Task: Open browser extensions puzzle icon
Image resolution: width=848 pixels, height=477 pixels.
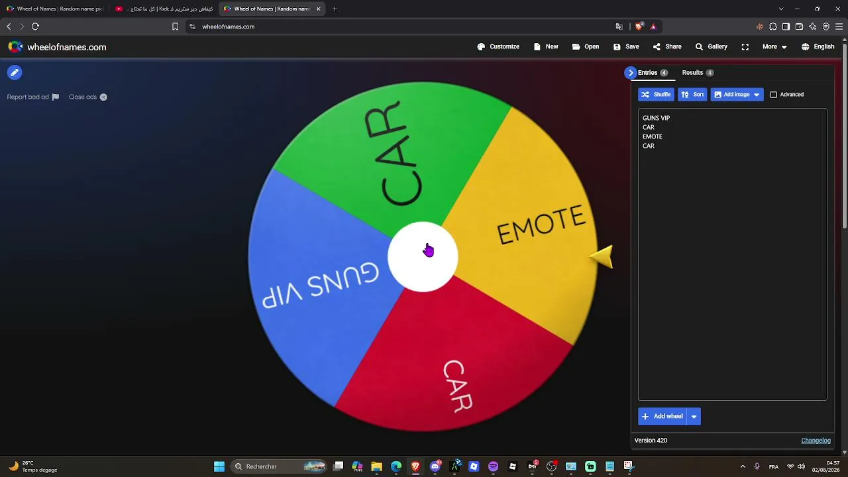Action: point(772,26)
